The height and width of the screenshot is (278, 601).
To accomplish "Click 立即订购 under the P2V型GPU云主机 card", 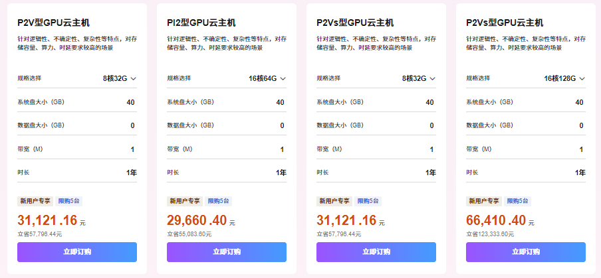I will [x=77, y=252].
